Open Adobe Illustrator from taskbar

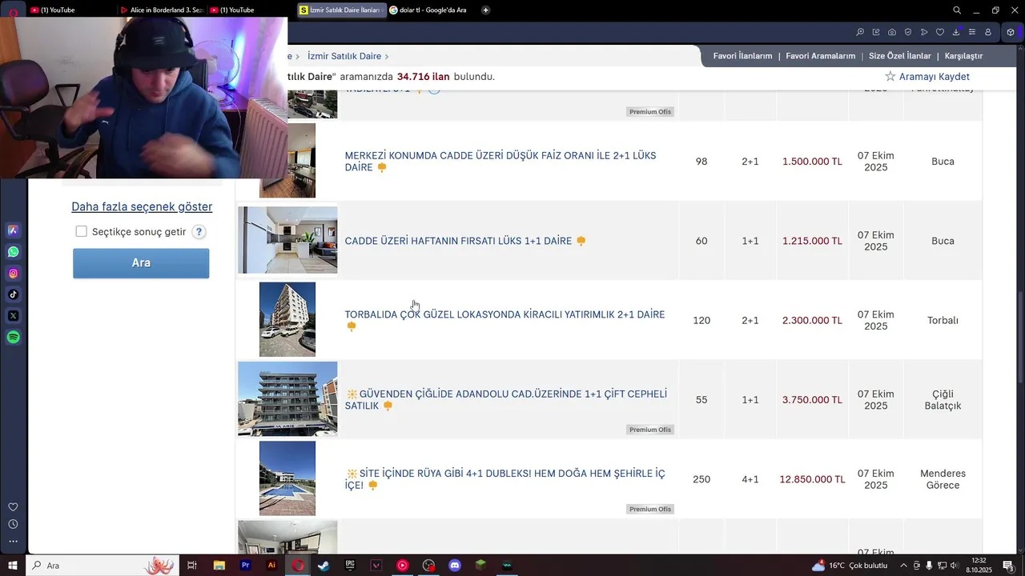point(271,566)
